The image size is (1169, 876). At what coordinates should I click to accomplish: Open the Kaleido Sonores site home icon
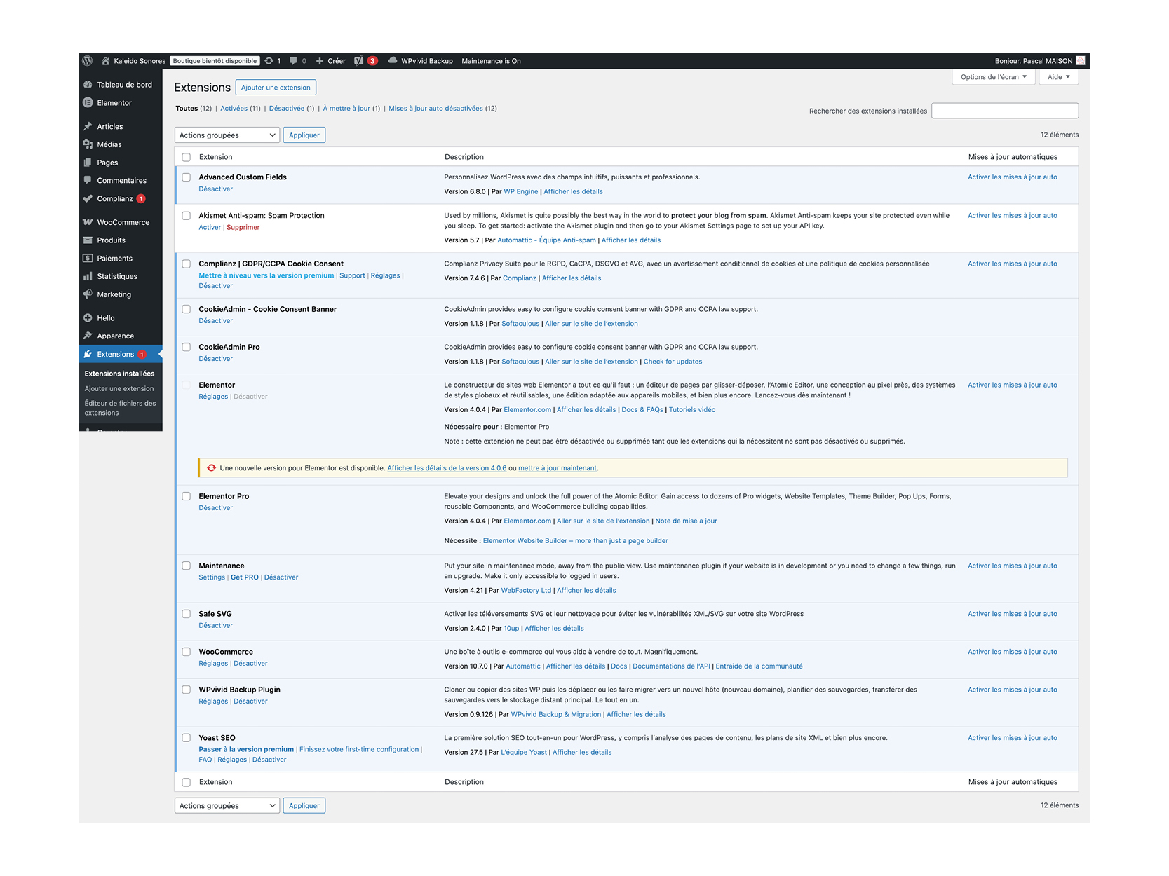click(105, 61)
